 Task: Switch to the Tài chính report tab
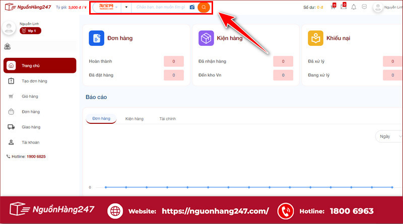point(167,119)
